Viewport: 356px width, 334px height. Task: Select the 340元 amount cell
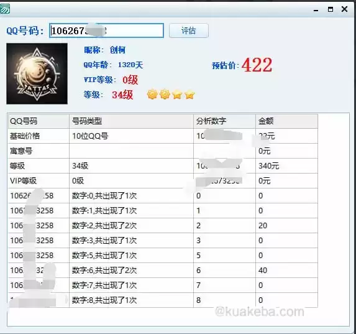tap(287, 166)
